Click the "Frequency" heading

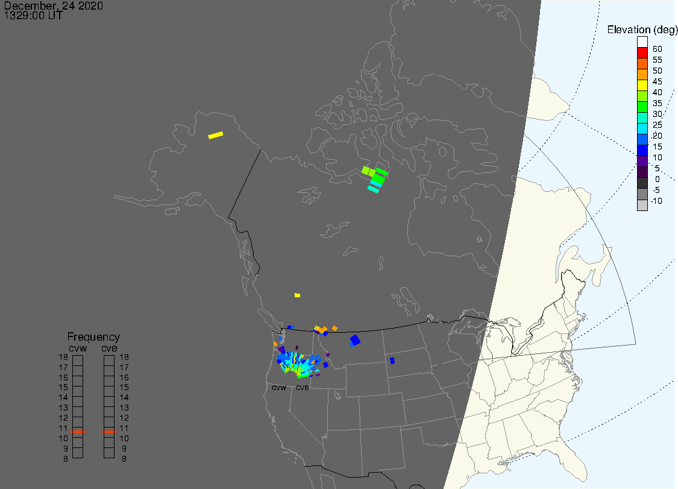click(x=93, y=336)
